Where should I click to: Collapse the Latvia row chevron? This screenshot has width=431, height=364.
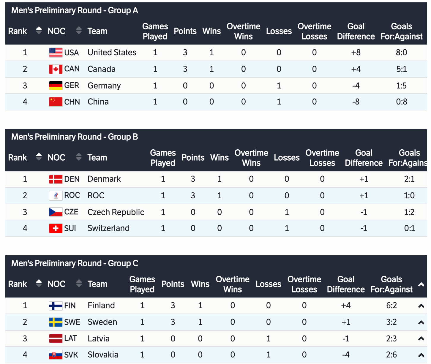coord(421,338)
